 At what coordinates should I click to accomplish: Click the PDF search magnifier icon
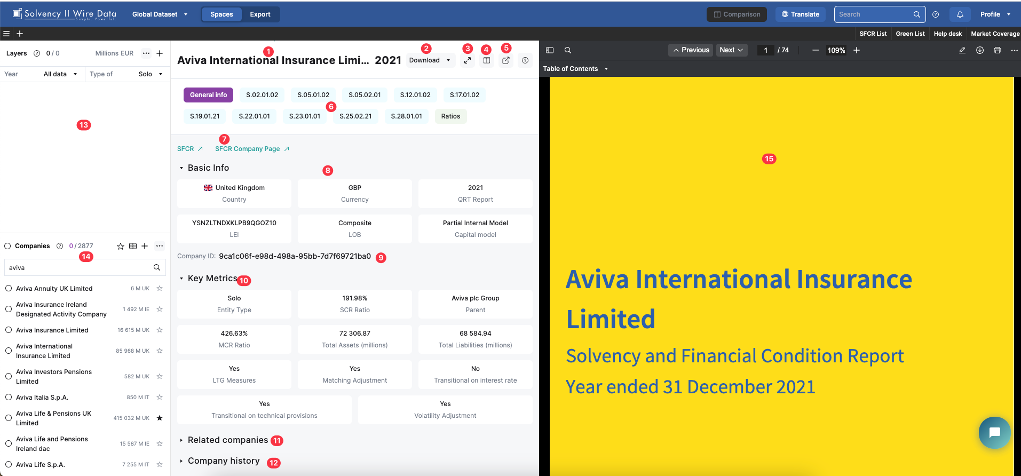(x=568, y=50)
